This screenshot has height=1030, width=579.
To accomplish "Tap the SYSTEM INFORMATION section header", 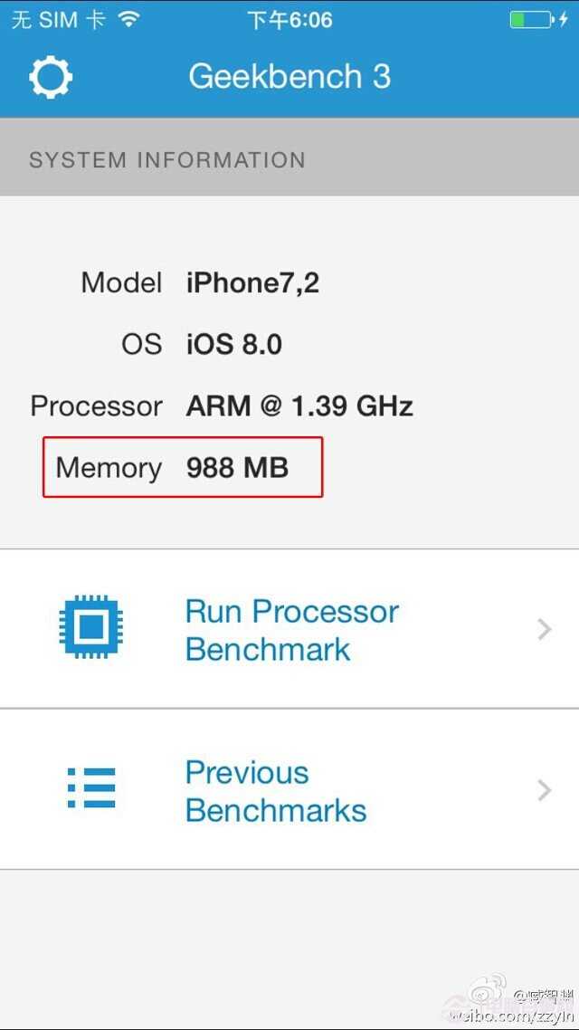I will click(167, 160).
